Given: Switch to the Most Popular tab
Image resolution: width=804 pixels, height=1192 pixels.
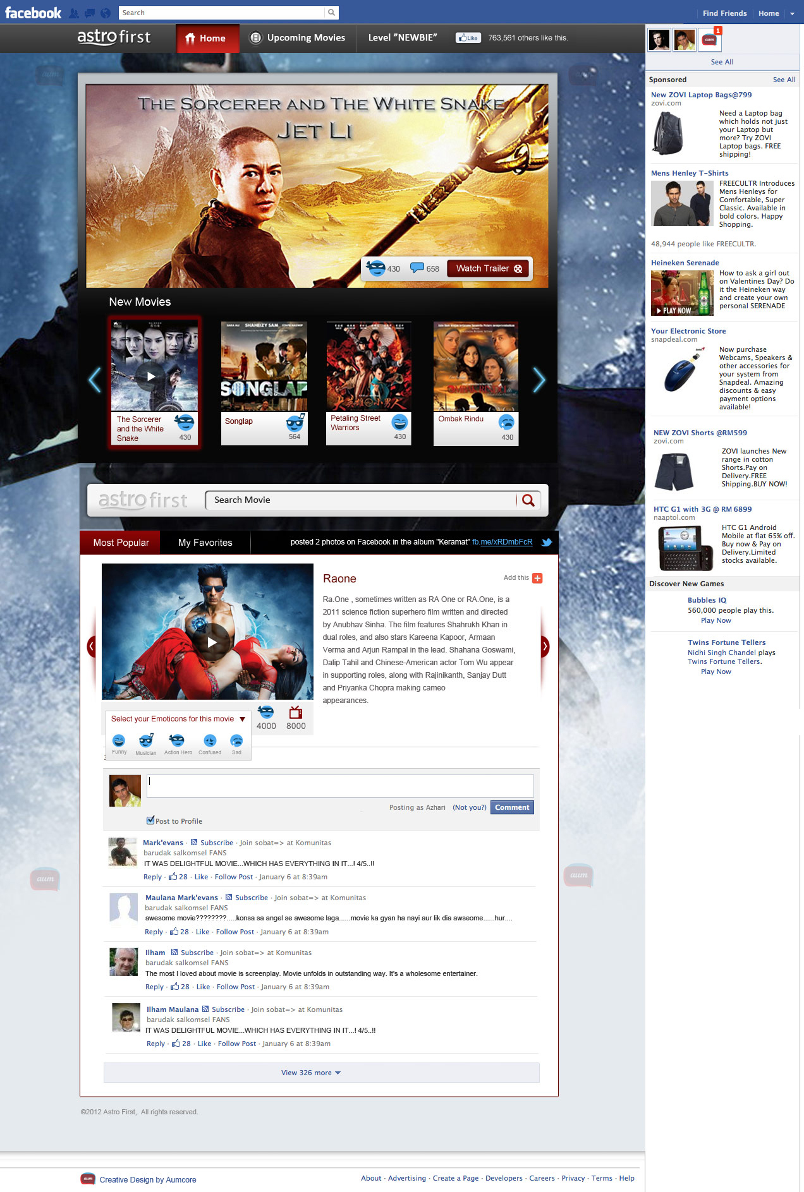Looking at the screenshot, I should [x=121, y=543].
